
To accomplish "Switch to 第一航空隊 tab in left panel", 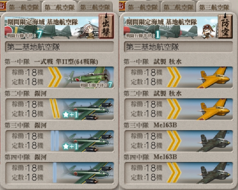I will coord(24,7).
